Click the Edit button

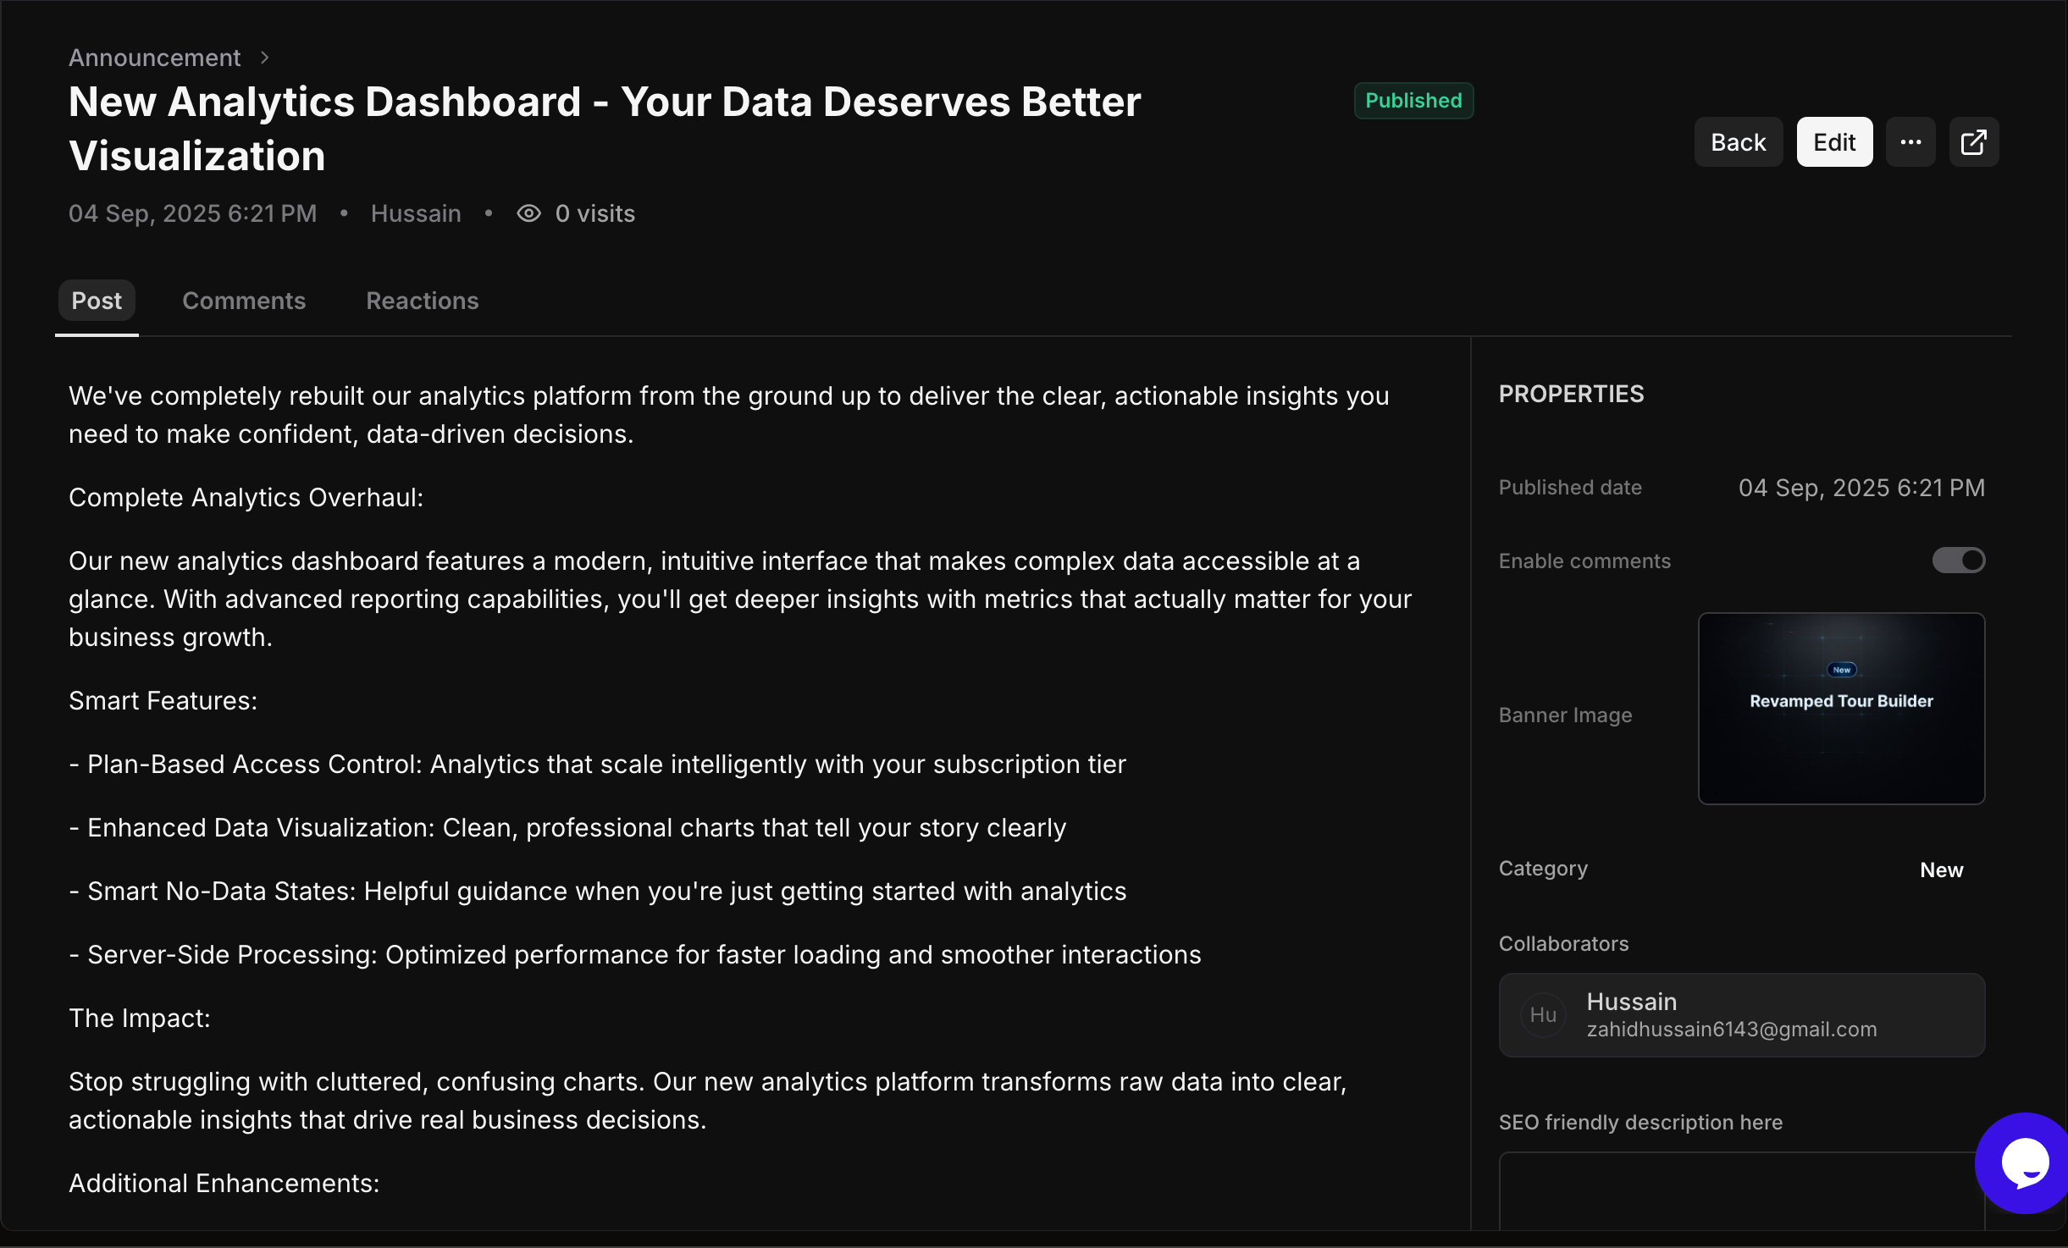[x=1834, y=142]
